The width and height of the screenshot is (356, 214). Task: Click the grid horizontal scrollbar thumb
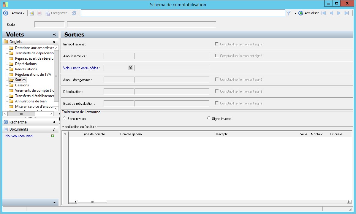point(92,202)
